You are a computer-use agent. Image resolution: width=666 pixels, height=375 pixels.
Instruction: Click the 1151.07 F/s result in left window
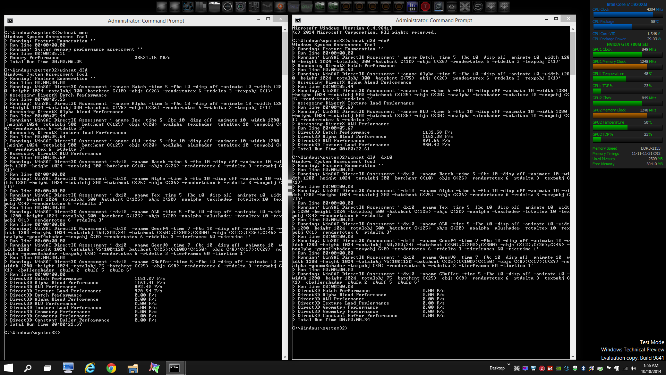point(150,278)
